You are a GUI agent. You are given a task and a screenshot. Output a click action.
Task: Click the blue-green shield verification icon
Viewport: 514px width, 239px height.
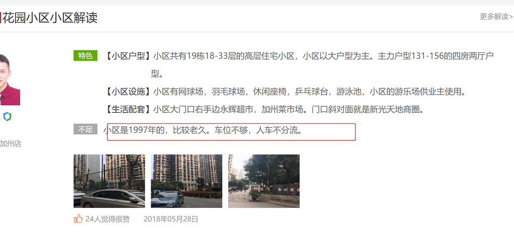tap(7, 117)
